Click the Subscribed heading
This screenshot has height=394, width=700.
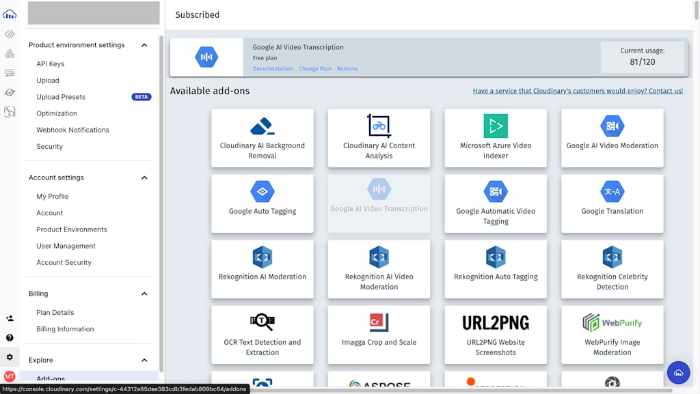[x=198, y=15]
